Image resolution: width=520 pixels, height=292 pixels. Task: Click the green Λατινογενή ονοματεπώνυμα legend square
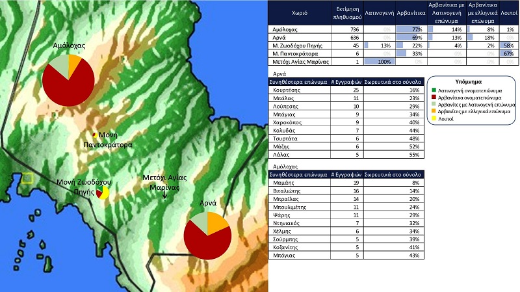tap(434, 89)
